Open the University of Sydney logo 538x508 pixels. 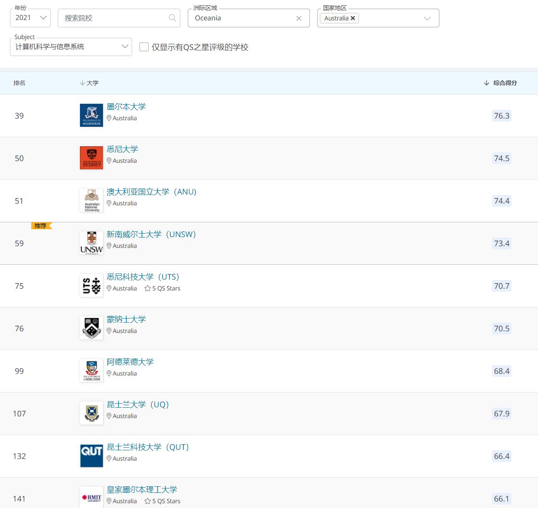point(92,158)
